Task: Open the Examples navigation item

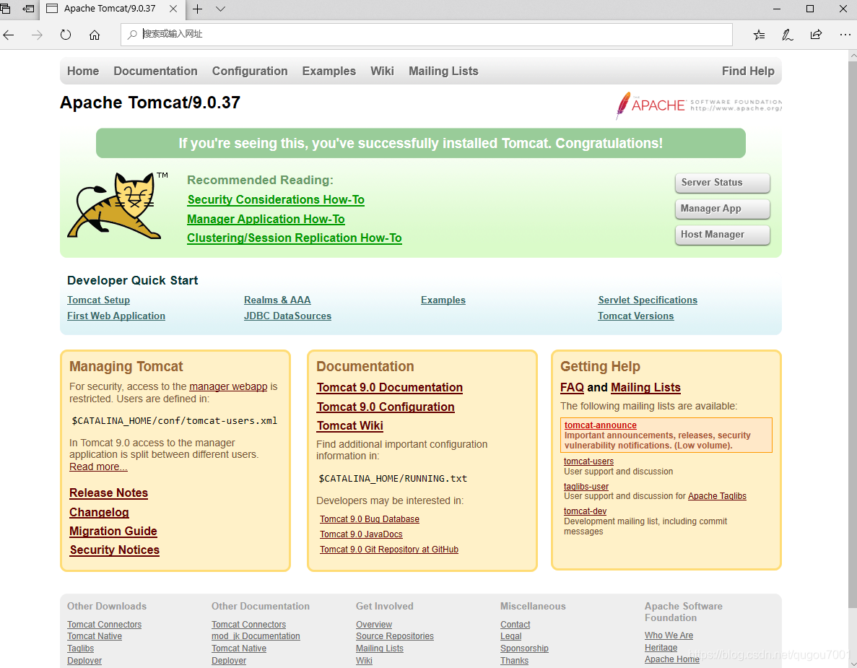Action: click(x=329, y=71)
